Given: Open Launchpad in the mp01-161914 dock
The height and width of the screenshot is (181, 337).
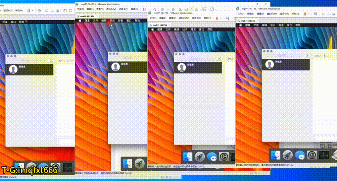Looking at the screenshot, I should pyautogui.click(x=140, y=164).
